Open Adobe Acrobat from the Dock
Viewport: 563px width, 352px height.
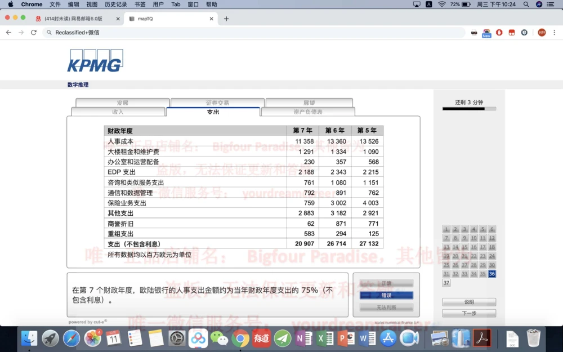click(x=481, y=338)
